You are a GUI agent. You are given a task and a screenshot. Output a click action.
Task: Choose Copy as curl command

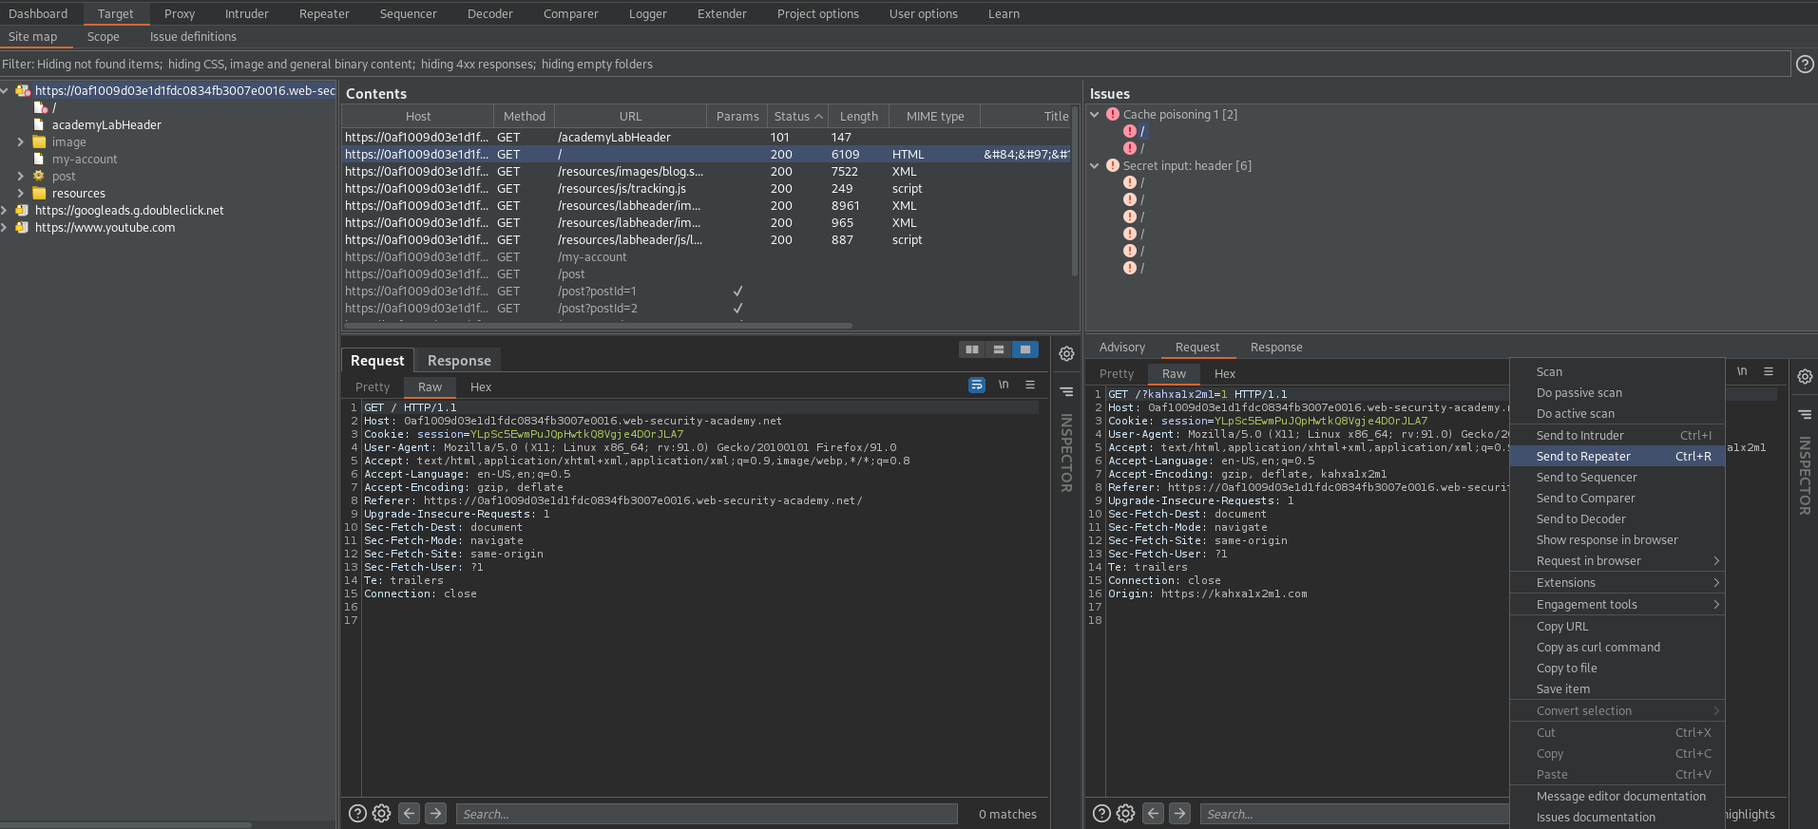pyautogui.click(x=1617, y=647)
